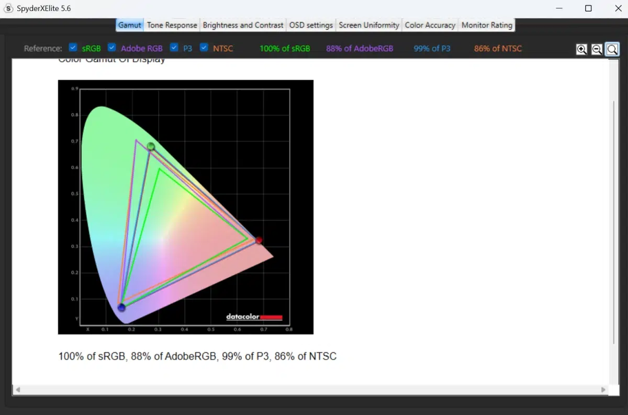Click the horizontal scrollbar right arrow
Image resolution: width=628 pixels, height=415 pixels.
click(x=603, y=390)
